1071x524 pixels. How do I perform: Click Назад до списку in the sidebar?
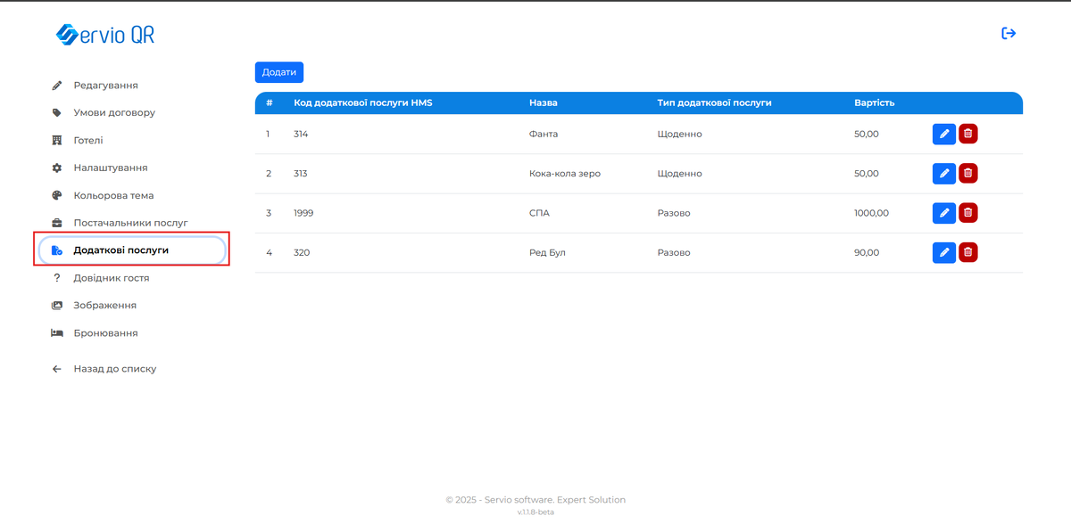(x=116, y=368)
